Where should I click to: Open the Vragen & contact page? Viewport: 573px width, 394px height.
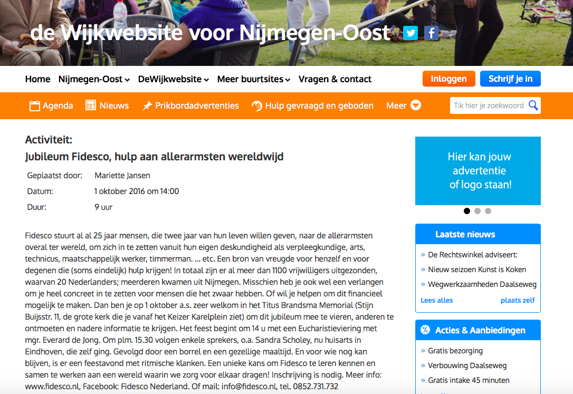(x=335, y=79)
